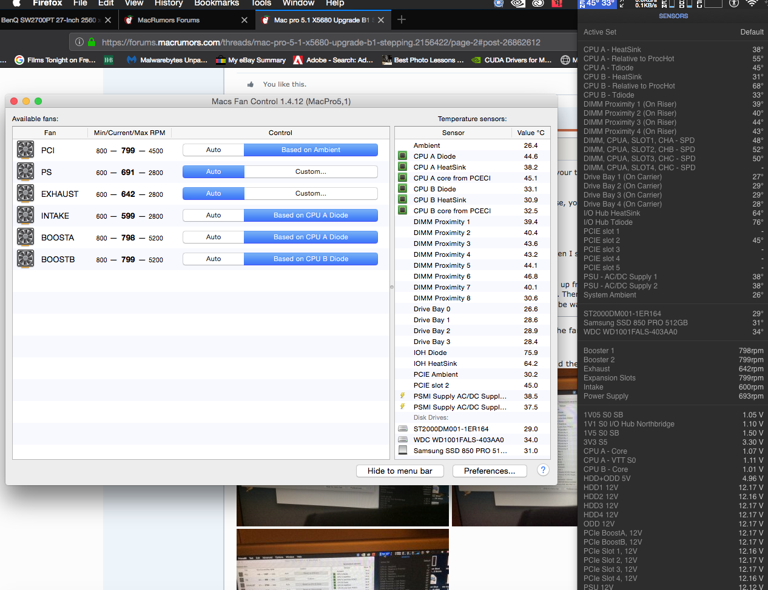Click the BOOSTA fan icon

click(x=25, y=237)
